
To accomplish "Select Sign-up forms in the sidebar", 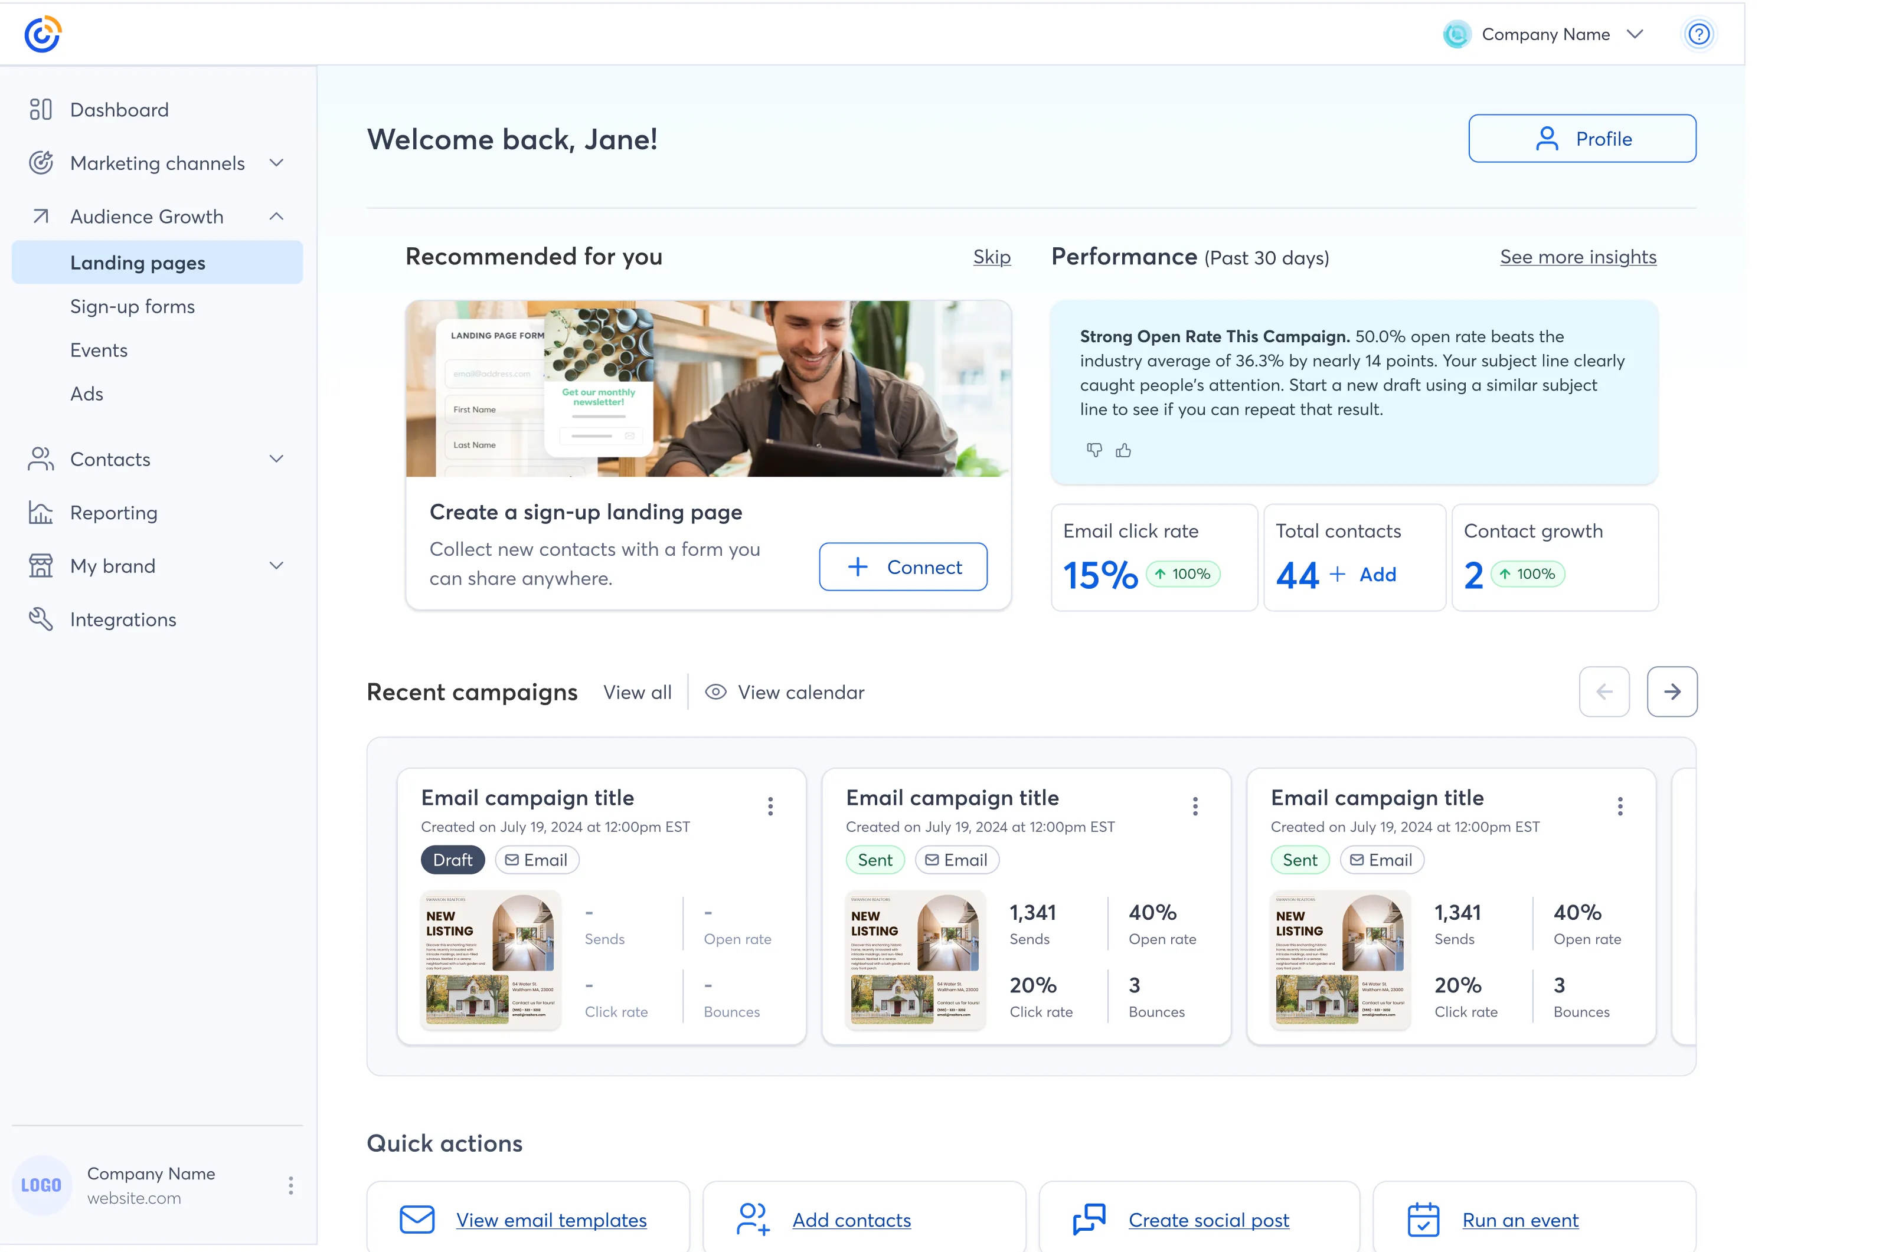I will [x=133, y=307].
